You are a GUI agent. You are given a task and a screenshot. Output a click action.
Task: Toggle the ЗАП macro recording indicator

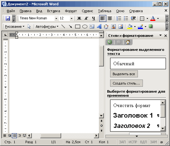tap(122, 142)
